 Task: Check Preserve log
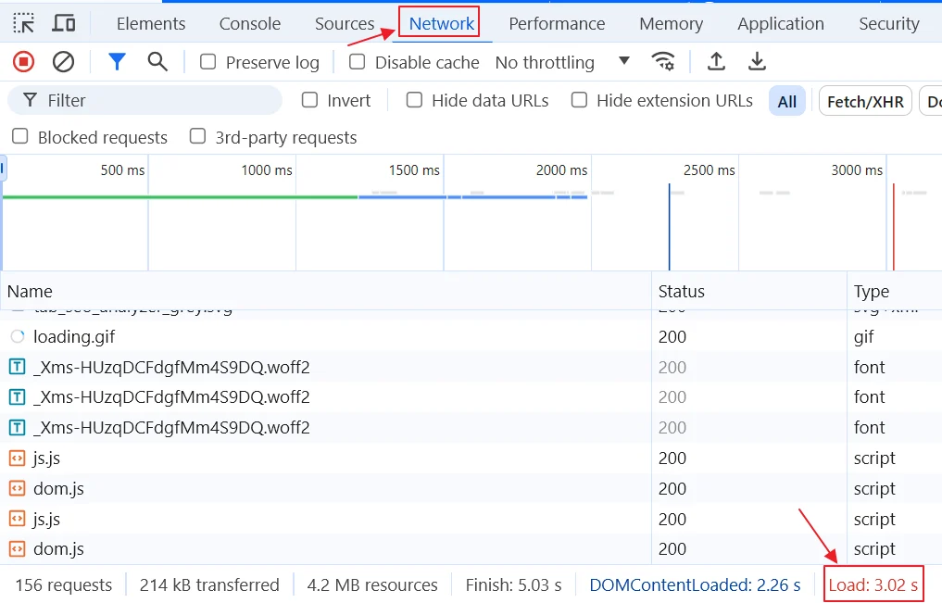pyautogui.click(x=206, y=62)
